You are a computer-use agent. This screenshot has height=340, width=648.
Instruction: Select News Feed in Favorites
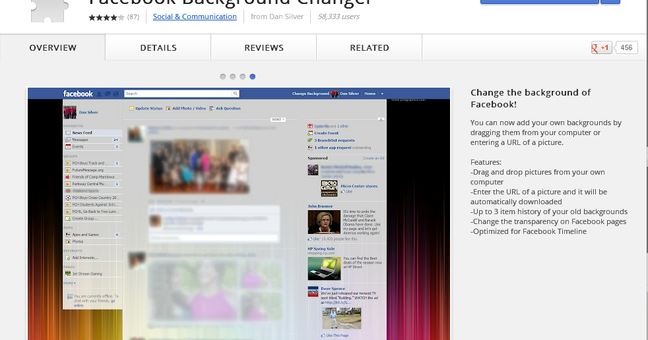tap(92, 133)
